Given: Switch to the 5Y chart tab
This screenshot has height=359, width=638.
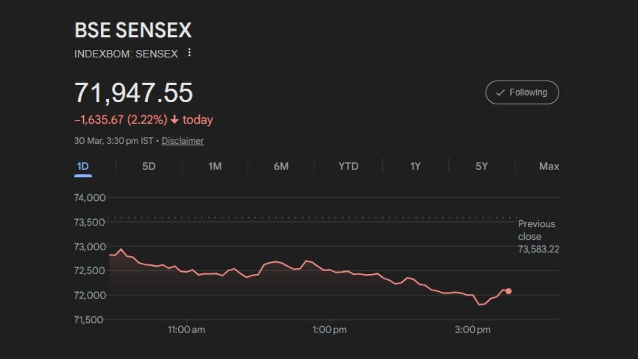Looking at the screenshot, I should (x=481, y=167).
